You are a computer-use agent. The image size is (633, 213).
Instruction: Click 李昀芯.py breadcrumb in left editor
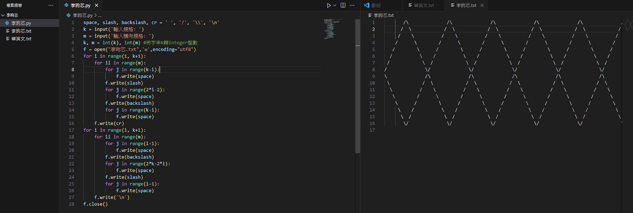pyautogui.click(x=82, y=15)
